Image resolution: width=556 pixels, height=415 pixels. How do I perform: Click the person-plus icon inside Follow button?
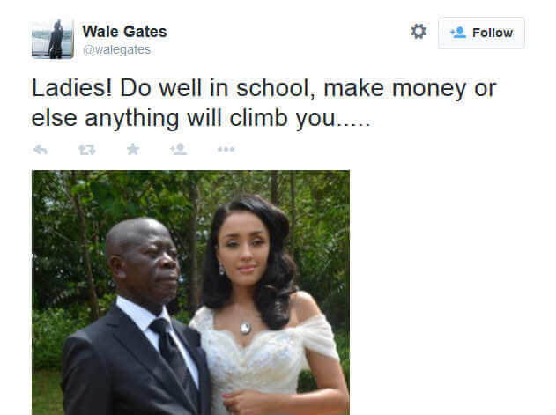coord(458,33)
